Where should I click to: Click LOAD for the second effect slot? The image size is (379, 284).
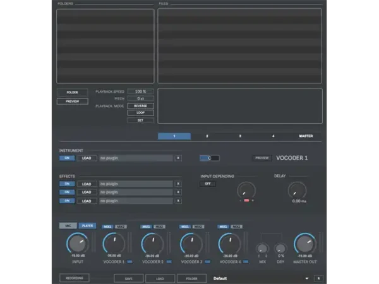(x=87, y=192)
